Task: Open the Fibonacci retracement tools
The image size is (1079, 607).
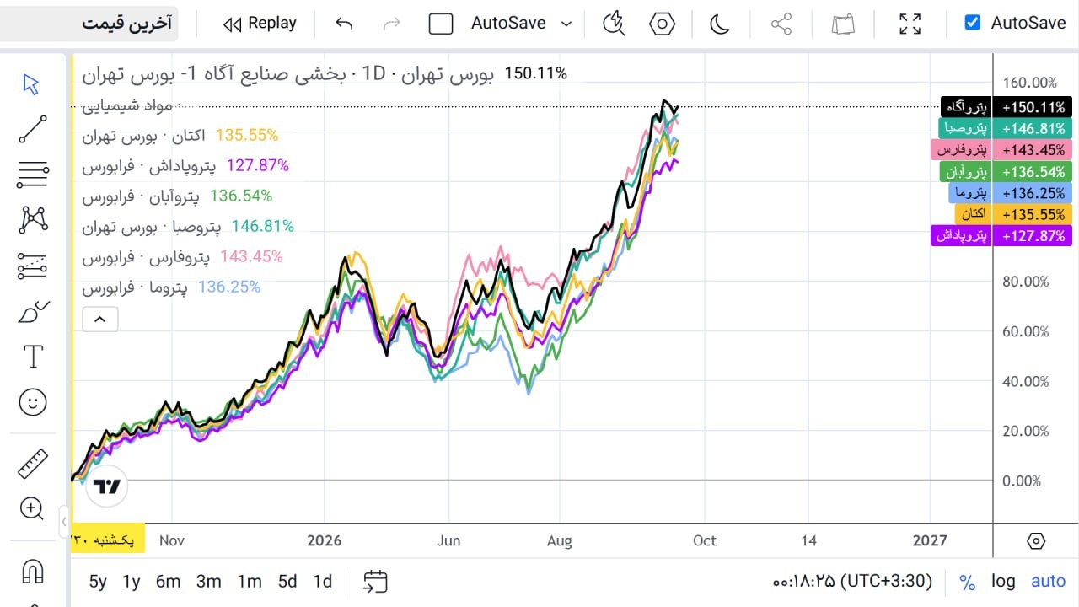Action: 32,175
